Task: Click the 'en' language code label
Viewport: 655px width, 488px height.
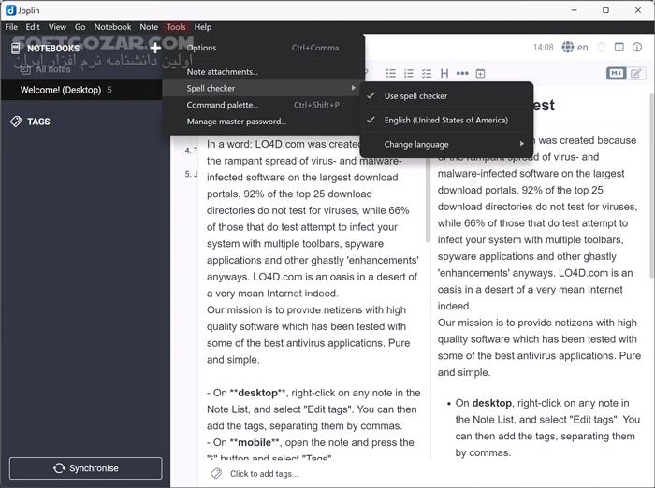Action: click(x=583, y=47)
